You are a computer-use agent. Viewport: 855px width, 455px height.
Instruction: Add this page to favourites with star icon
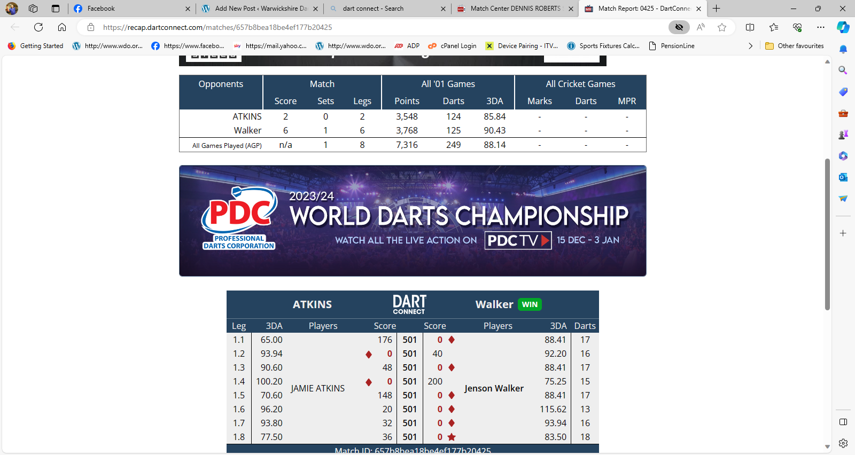click(722, 27)
